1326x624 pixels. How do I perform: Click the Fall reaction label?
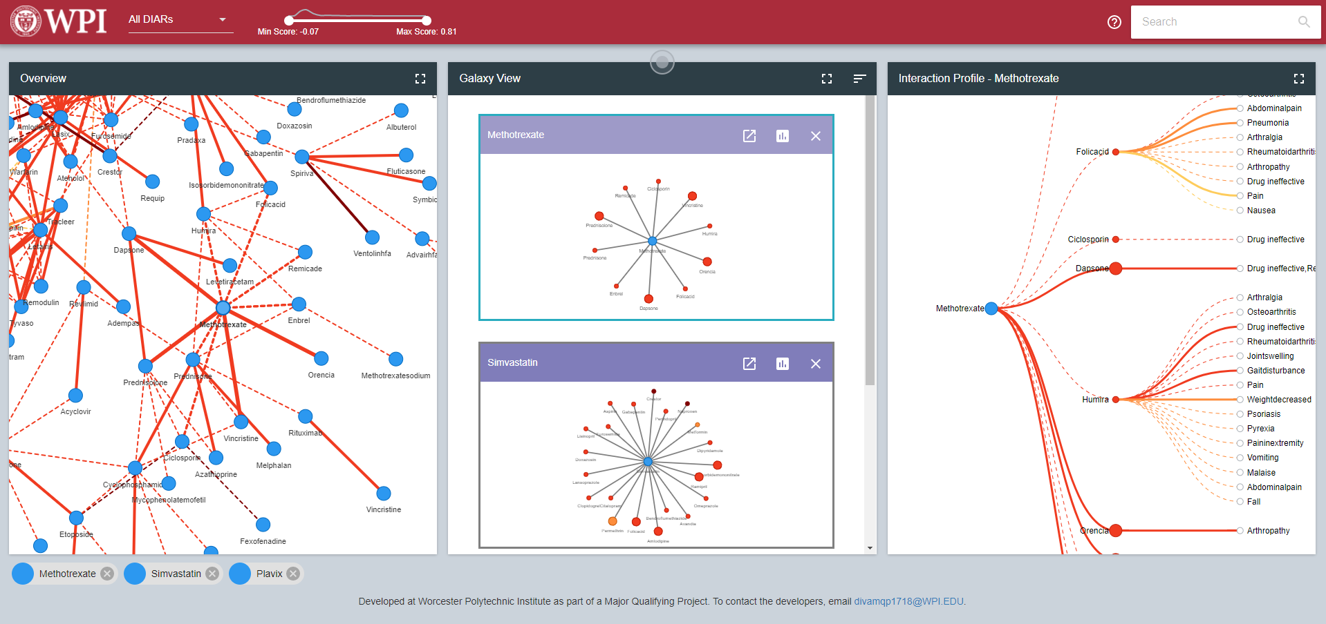(x=1253, y=502)
